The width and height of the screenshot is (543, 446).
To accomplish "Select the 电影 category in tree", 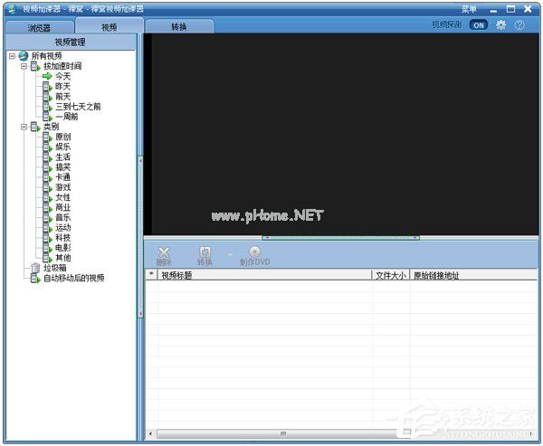I will 63,247.
